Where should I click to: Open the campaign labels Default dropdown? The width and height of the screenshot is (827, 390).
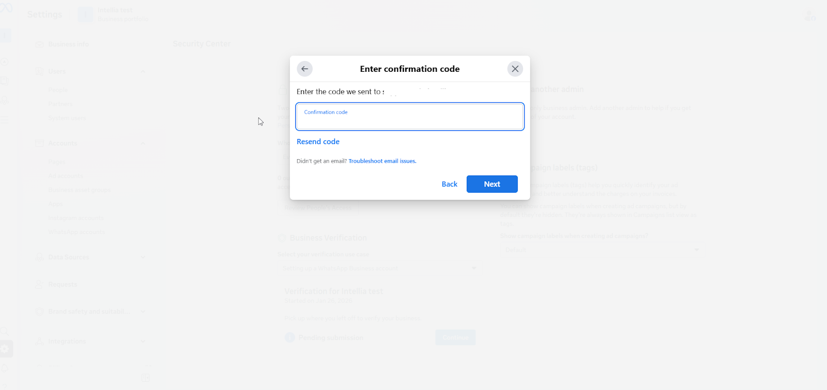coord(602,250)
